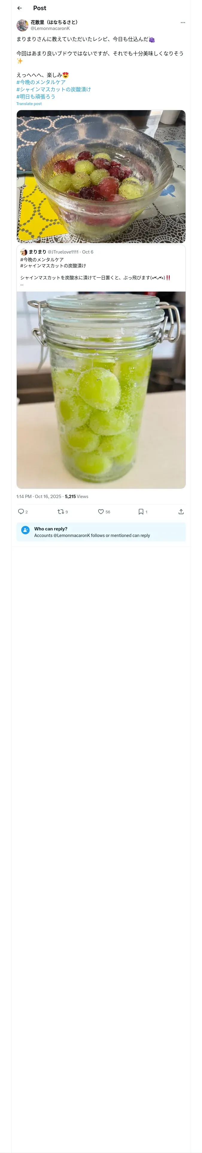The width and height of the screenshot is (202, 1153).
Task: Click the back arrow icon
Action: coord(20,8)
